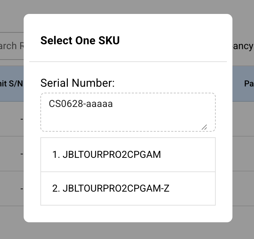Click blank dialog area below SKU list
Image resolution: width=254 pixels, height=239 pixels.
128,213
